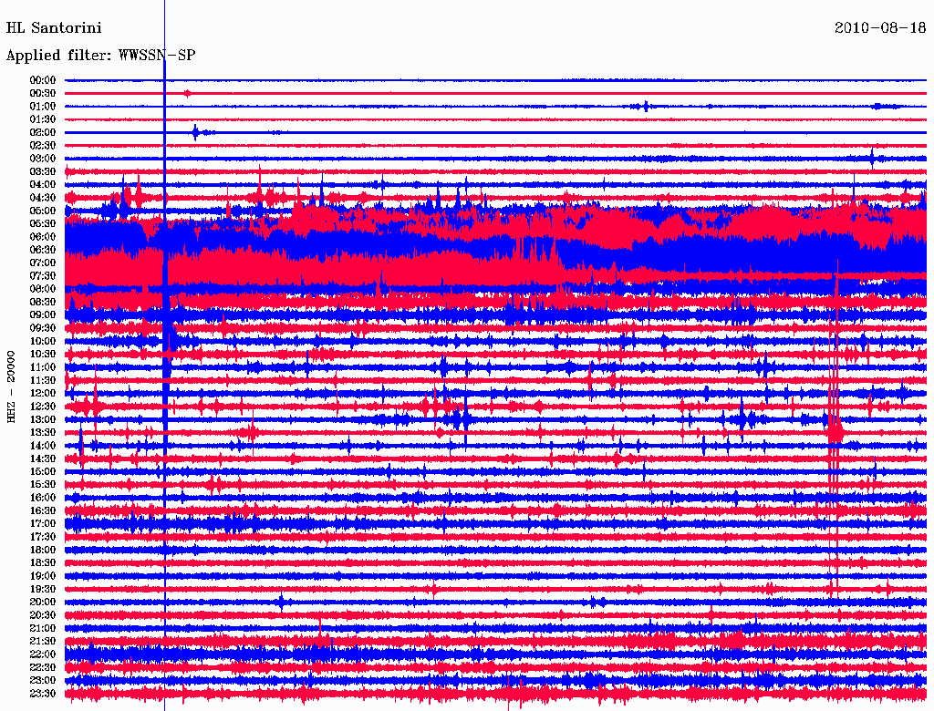Select the 12:30 time label

43,407
